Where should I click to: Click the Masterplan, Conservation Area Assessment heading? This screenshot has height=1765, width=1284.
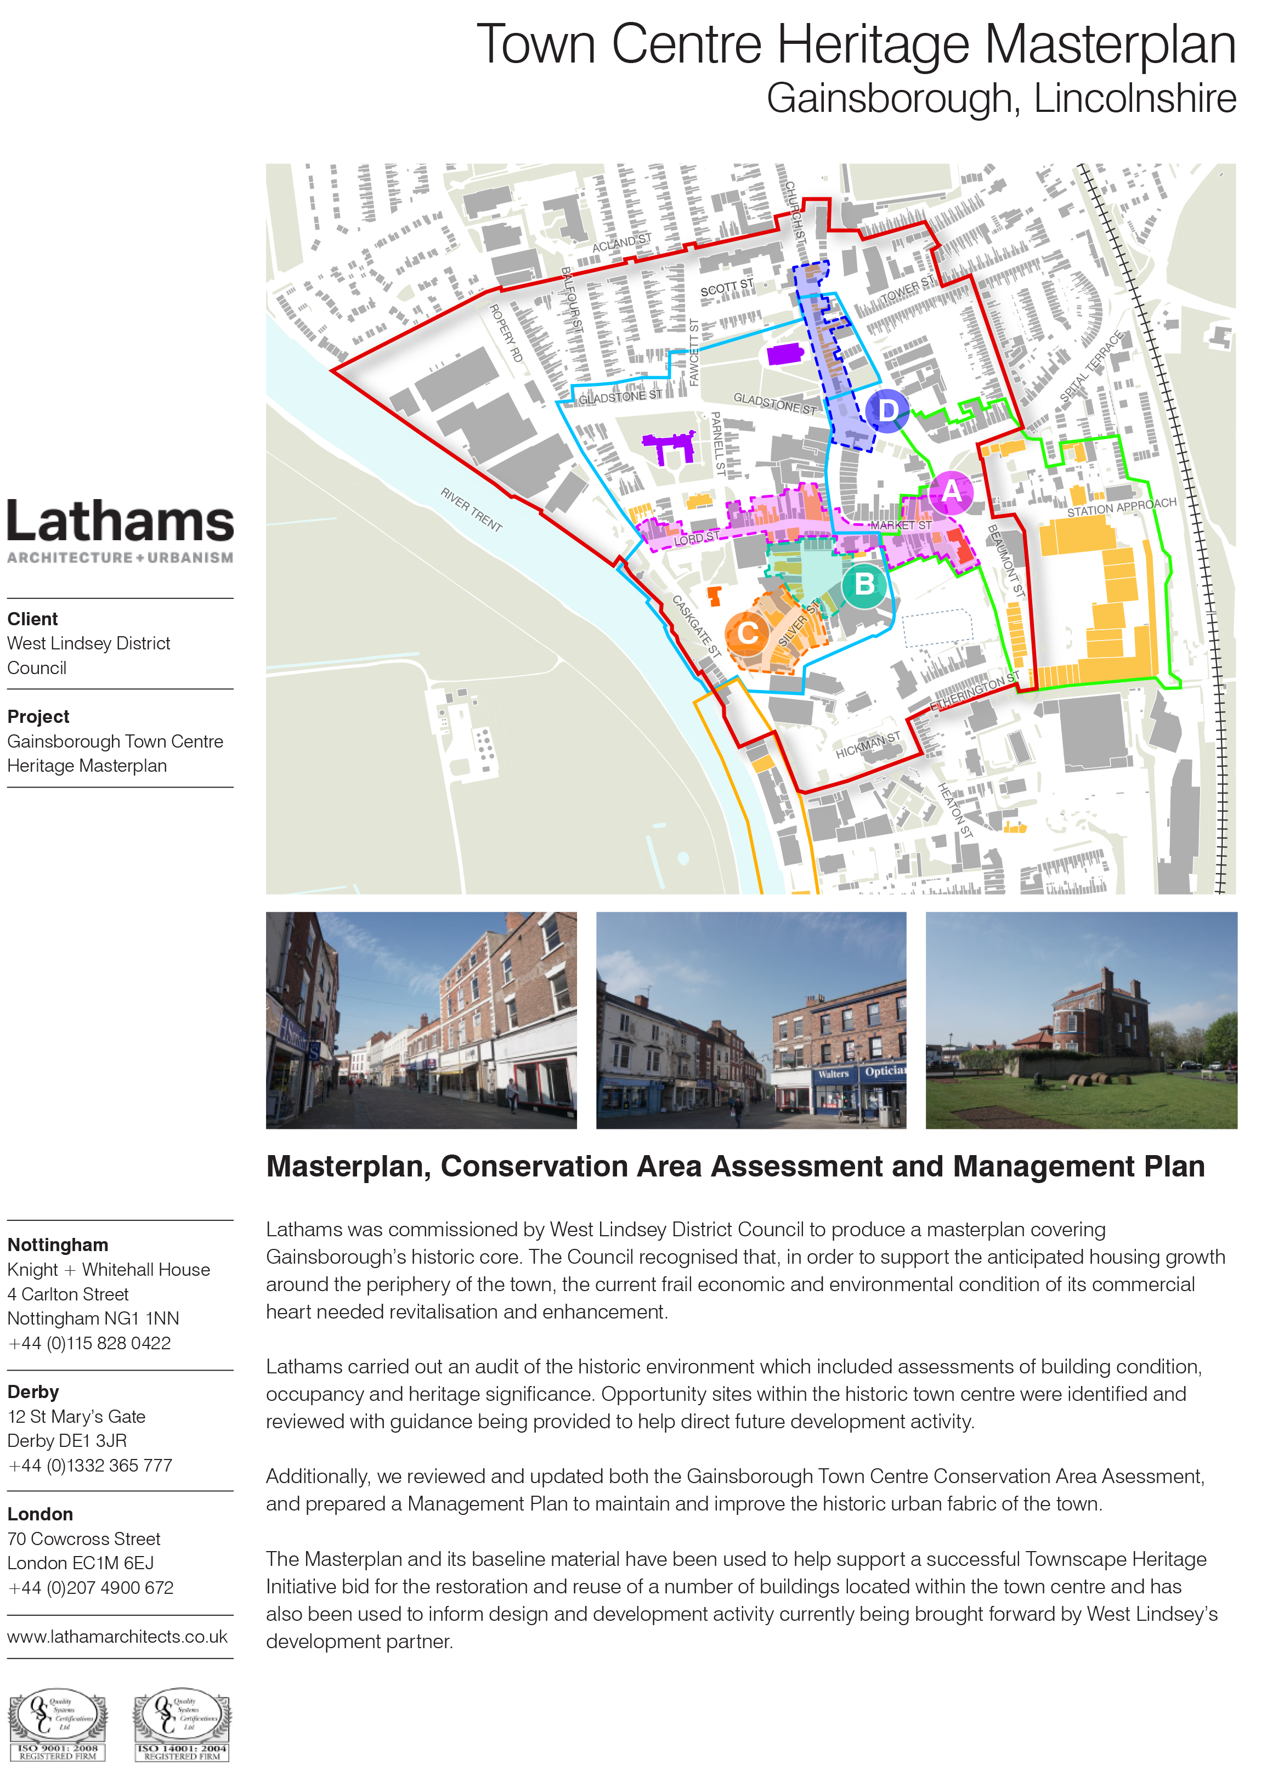[x=736, y=1167]
